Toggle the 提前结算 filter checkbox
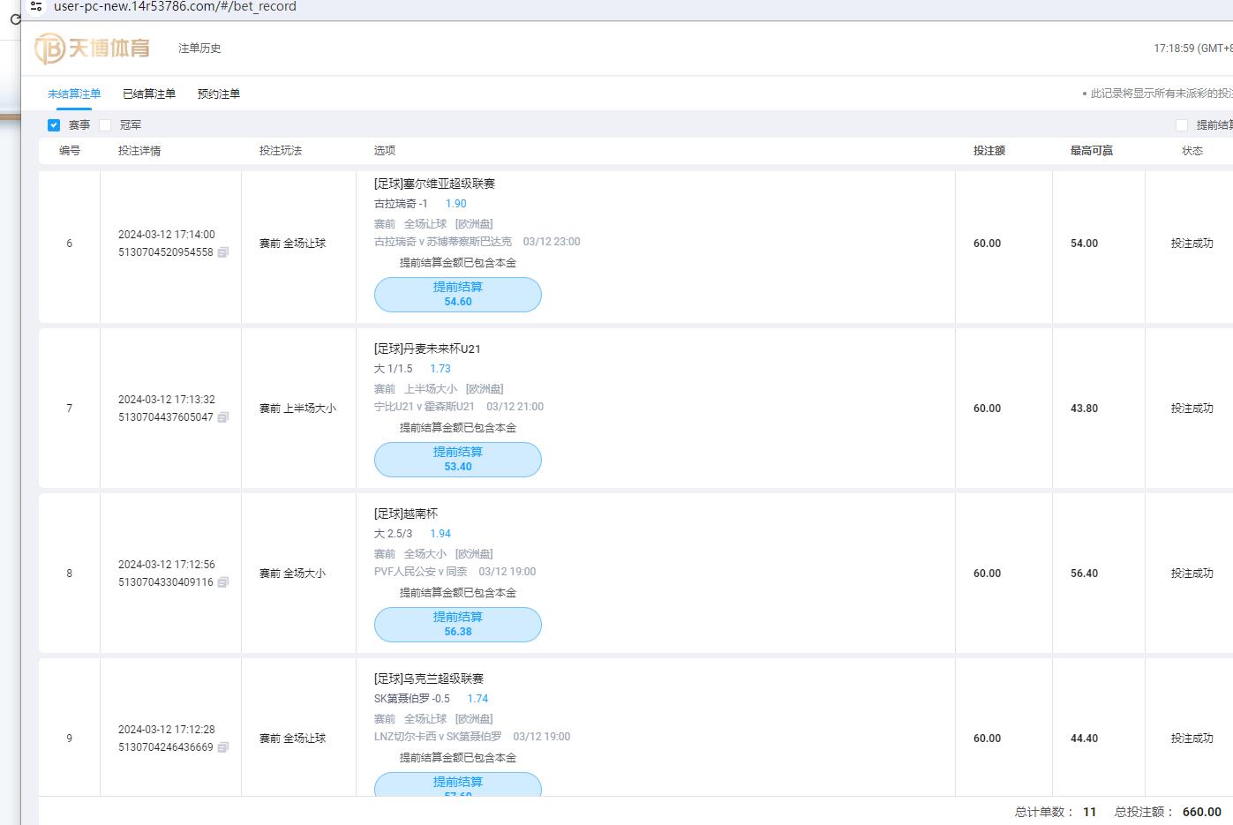The height and width of the screenshot is (825, 1233). (x=1182, y=125)
